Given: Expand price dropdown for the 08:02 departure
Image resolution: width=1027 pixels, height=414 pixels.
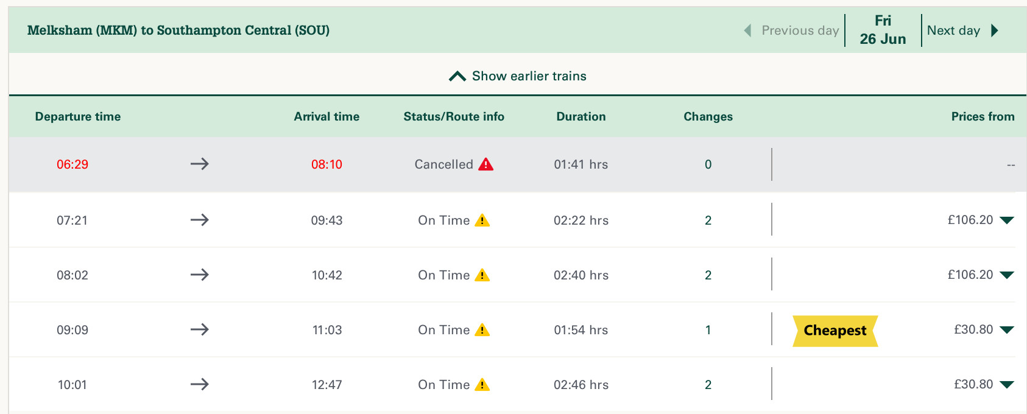Looking at the screenshot, I should (x=1007, y=275).
